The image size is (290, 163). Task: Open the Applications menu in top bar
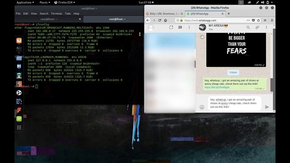pos(25,2)
